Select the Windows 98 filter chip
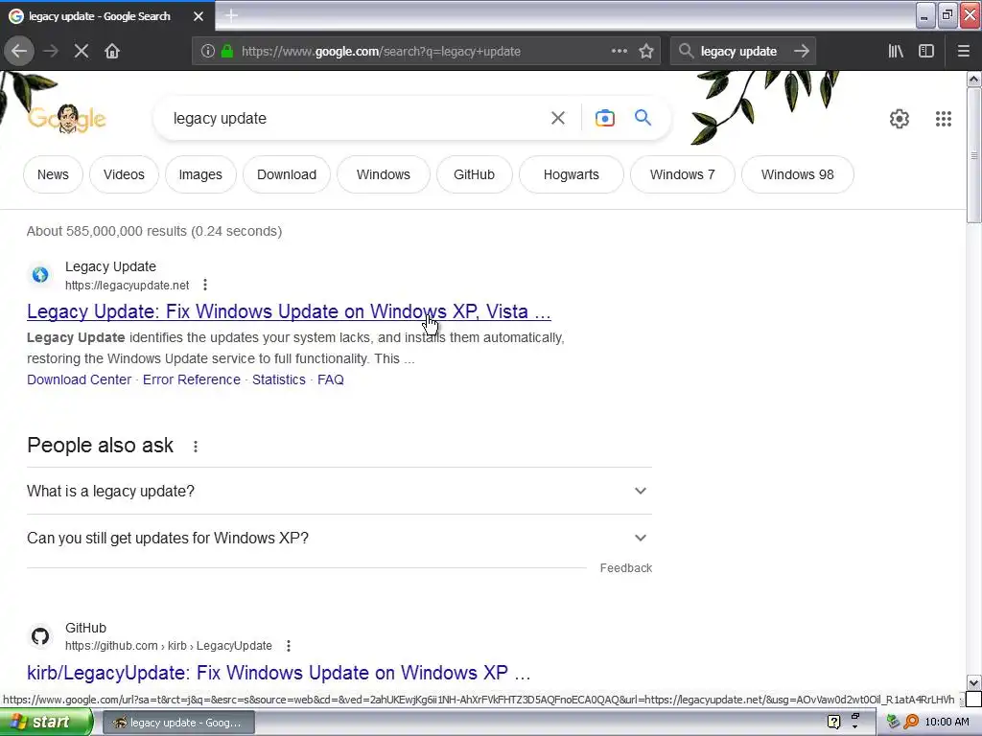This screenshot has height=736, width=982. [x=797, y=174]
